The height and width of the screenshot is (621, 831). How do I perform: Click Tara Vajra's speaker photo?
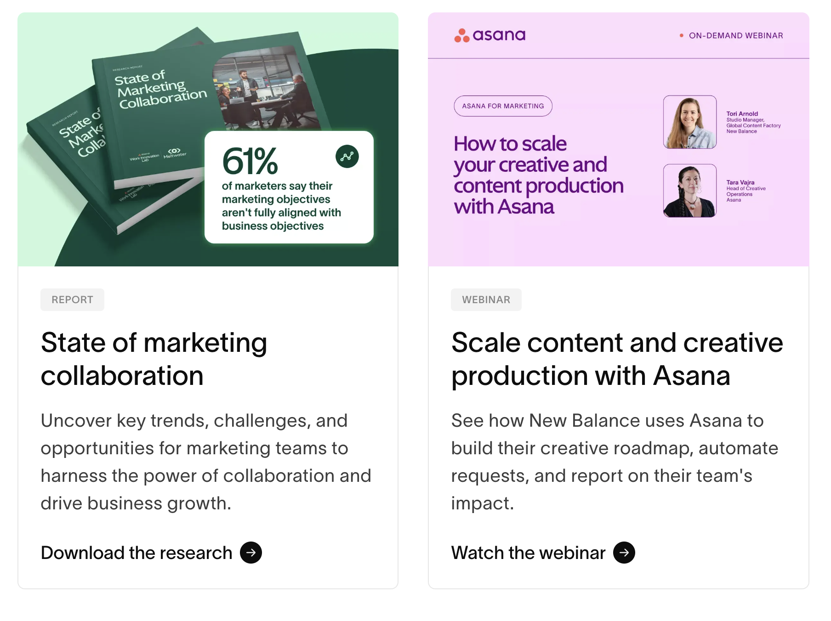(689, 191)
